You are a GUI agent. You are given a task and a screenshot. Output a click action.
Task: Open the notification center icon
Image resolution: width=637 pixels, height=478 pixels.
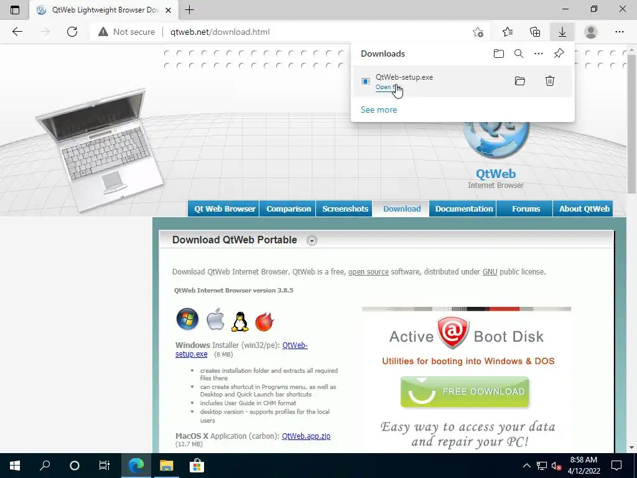coord(616,466)
